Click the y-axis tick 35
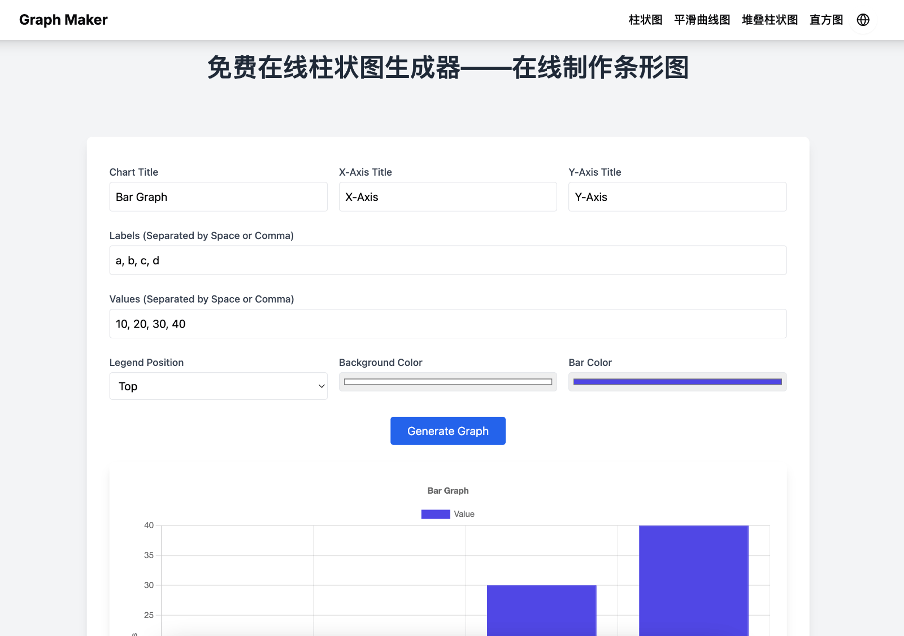Viewport: 904px width, 636px height. coord(149,555)
